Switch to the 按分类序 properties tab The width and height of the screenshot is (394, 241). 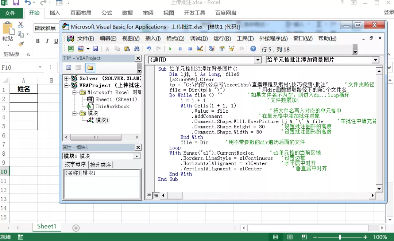click(x=101, y=165)
